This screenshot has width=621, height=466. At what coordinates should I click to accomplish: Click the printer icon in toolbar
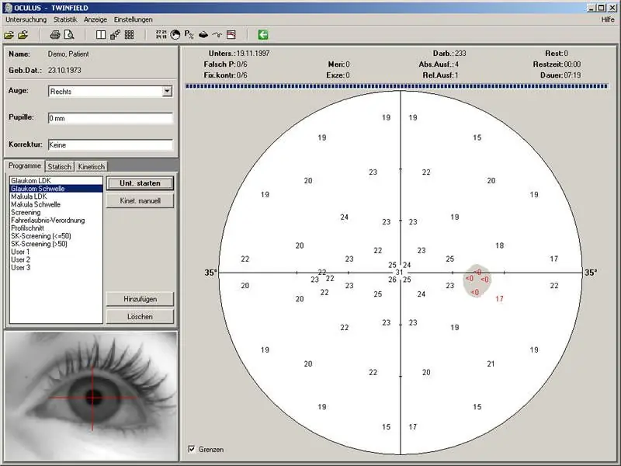[55, 34]
